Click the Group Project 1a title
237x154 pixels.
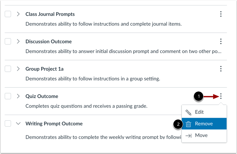point(44,69)
